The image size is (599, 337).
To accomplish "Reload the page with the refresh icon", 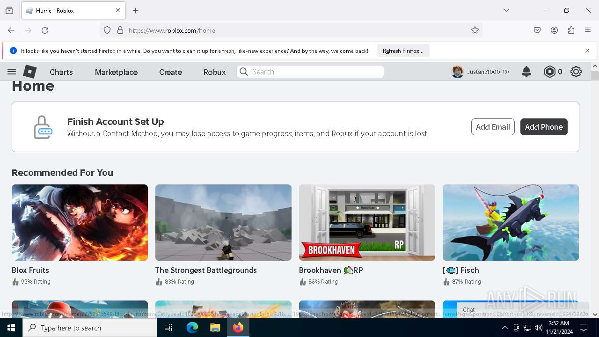I will coord(45,30).
